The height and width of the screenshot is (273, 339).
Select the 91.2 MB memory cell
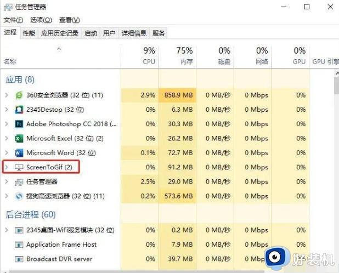[178, 167]
